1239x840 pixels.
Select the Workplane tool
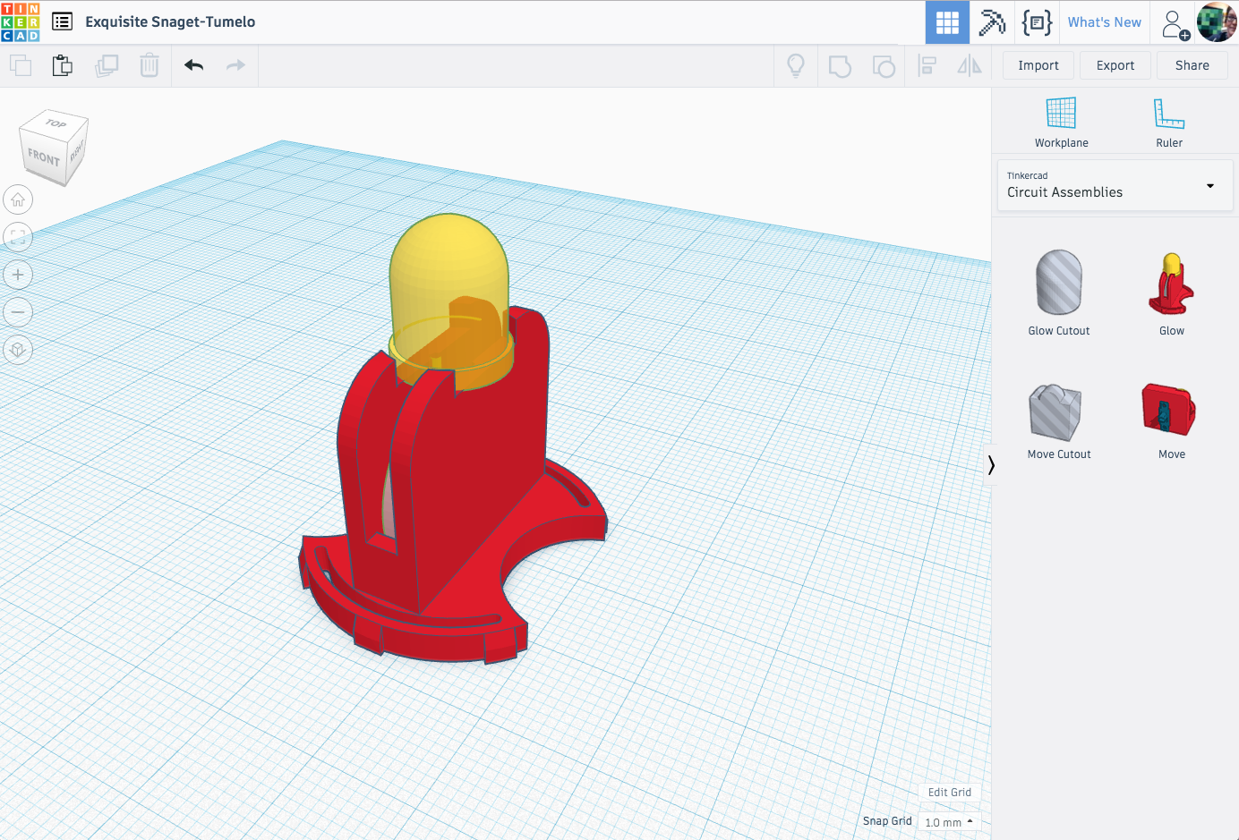[x=1062, y=123]
